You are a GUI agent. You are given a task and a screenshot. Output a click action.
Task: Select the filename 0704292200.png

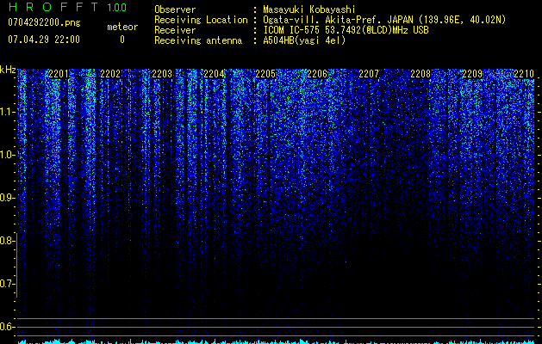(44, 22)
